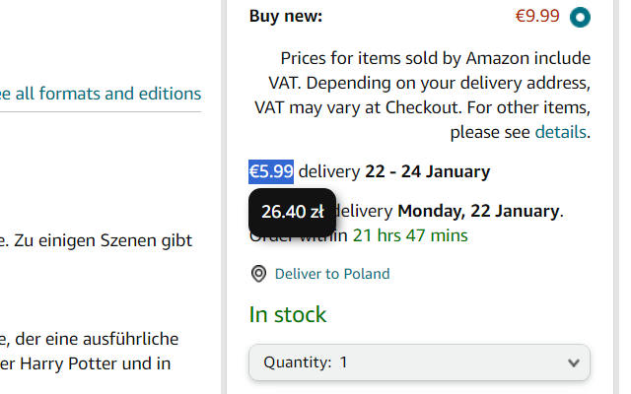This screenshot has width=631, height=394.
Task: Click the 22 - 24 January delivery range
Action: click(x=427, y=171)
